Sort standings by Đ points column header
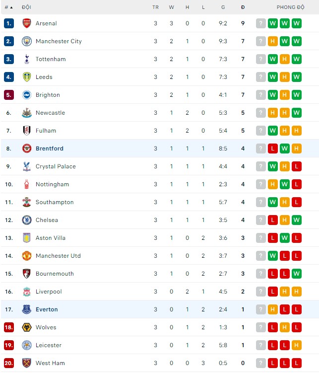 243,7
